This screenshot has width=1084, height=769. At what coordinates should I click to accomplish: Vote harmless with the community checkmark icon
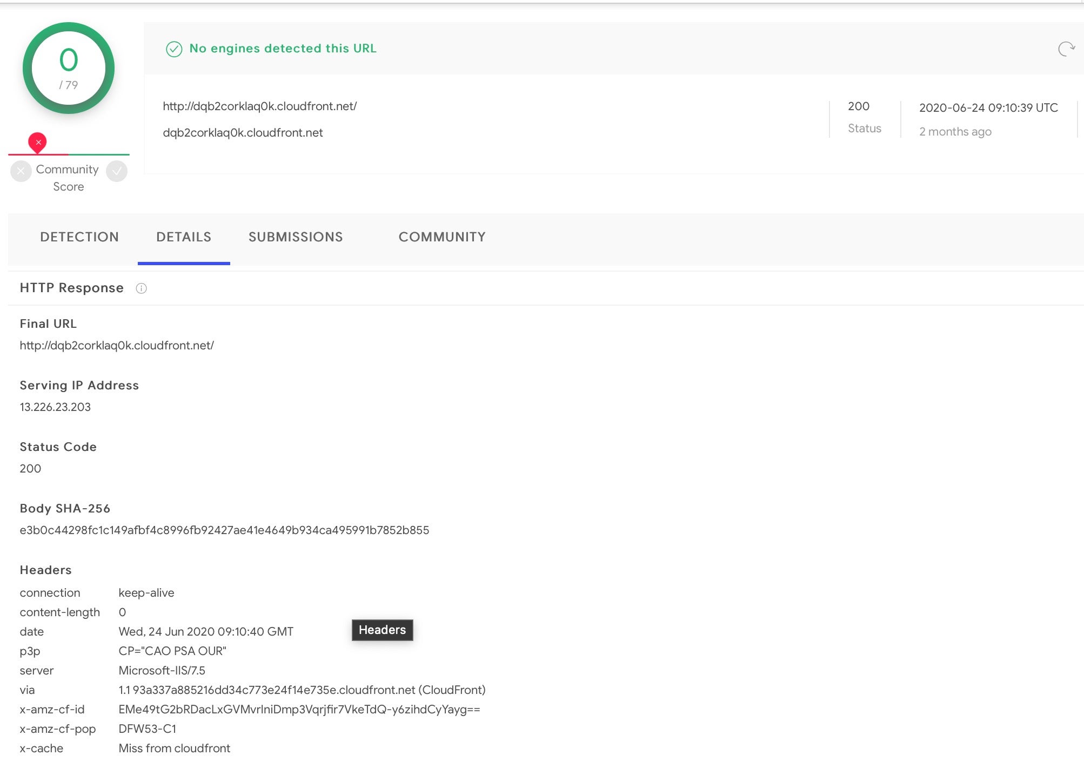pos(117,171)
